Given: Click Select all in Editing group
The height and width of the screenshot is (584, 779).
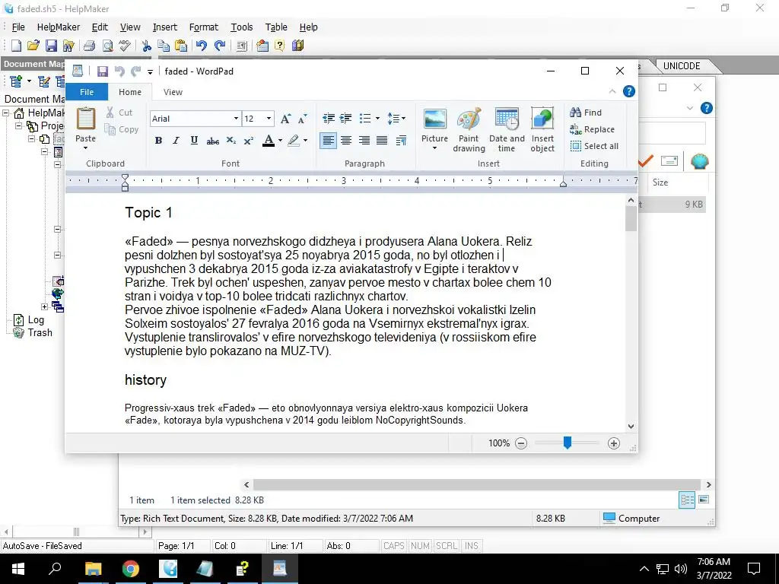Looking at the screenshot, I should click(x=594, y=146).
